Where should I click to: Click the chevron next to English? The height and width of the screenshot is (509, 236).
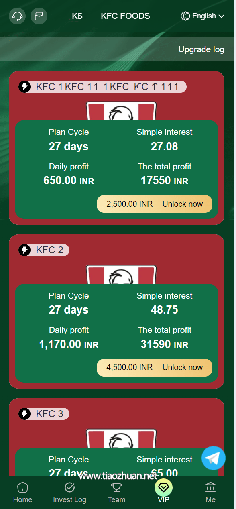click(x=222, y=16)
